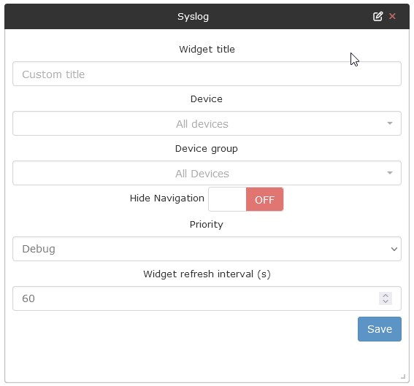Open the Priority select showing Debug
This screenshot has width=414, height=386.
pyautogui.click(x=207, y=249)
